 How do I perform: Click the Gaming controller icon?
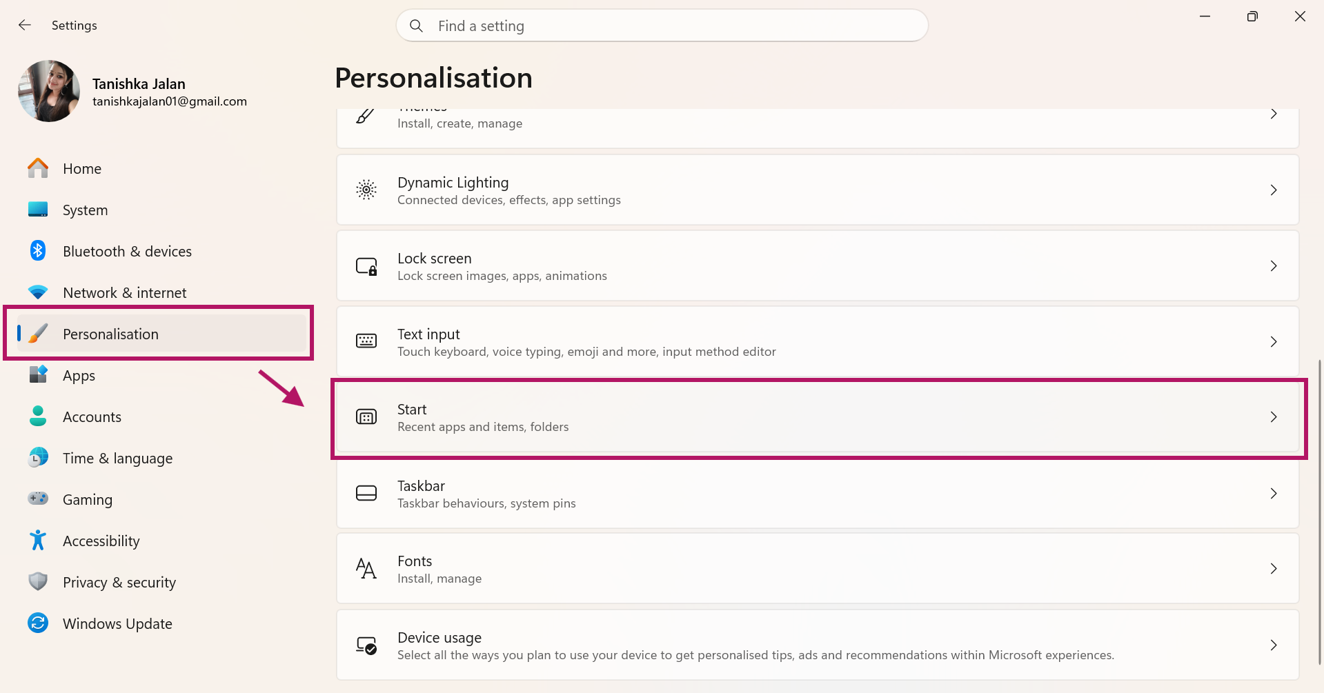pyautogui.click(x=38, y=499)
